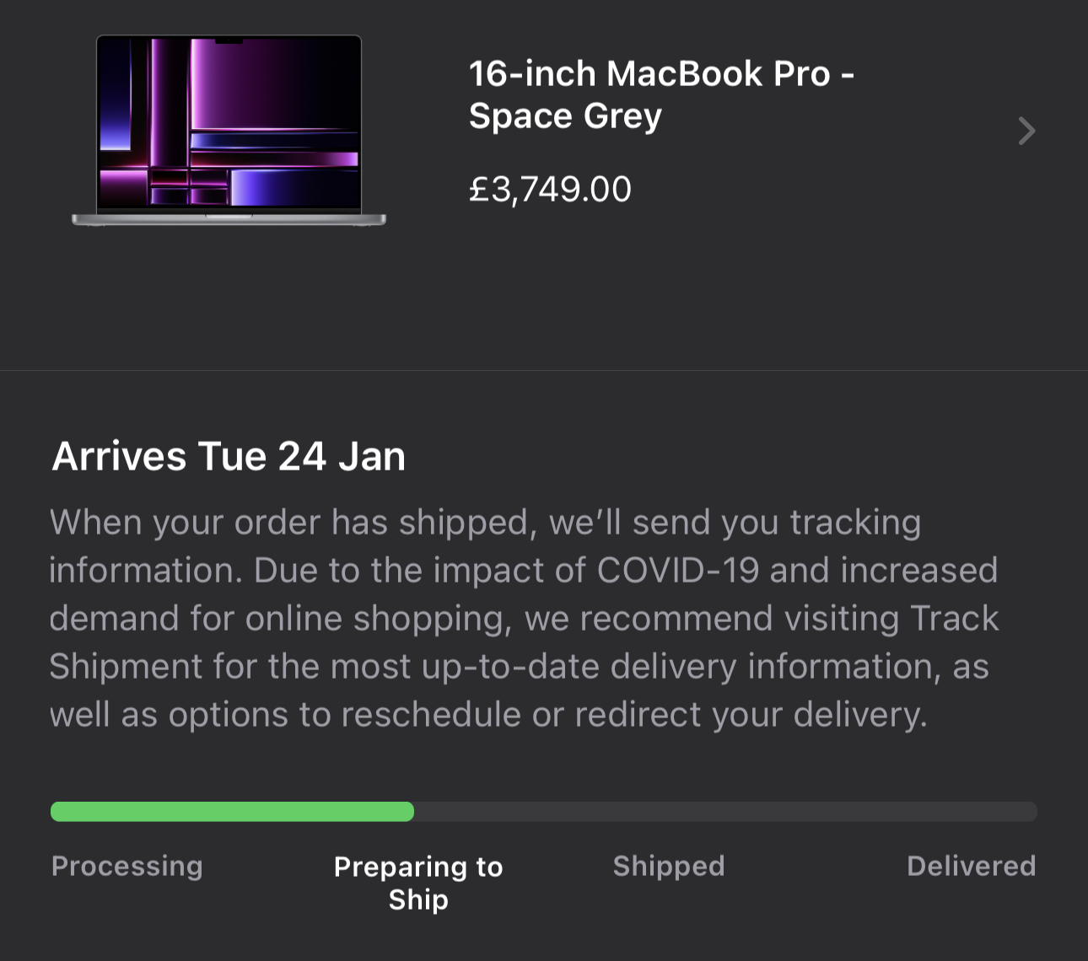Tap the green filled progress bar section
This screenshot has height=961, width=1088.
[232, 812]
